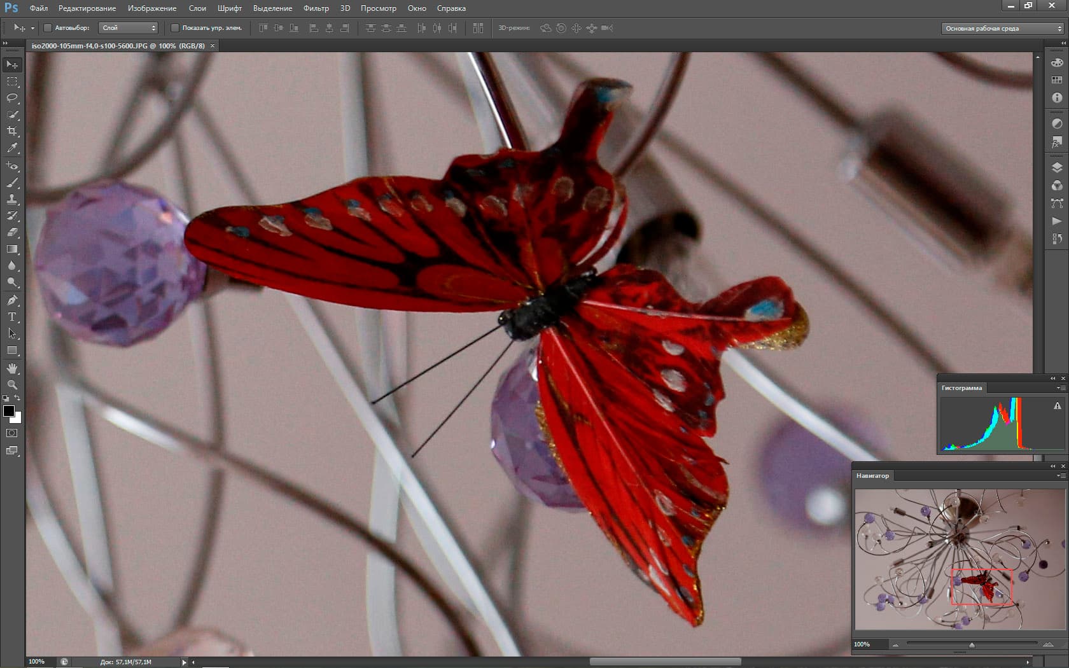Set the background color swatch
The image size is (1069, 668).
[18, 419]
